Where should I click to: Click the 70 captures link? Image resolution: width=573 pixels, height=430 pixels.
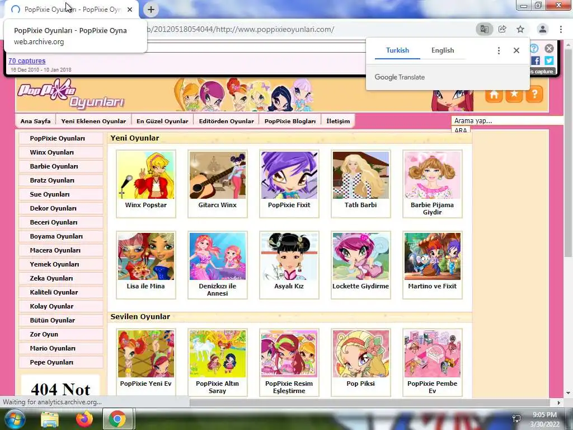[x=27, y=61]
